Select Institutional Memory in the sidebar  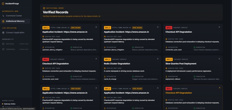coord(15,21)
